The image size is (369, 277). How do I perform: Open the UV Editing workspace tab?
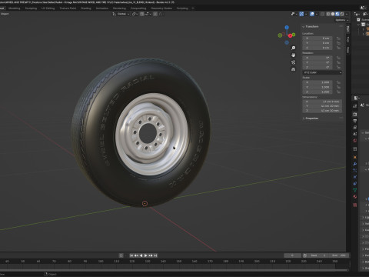[48, 8]
